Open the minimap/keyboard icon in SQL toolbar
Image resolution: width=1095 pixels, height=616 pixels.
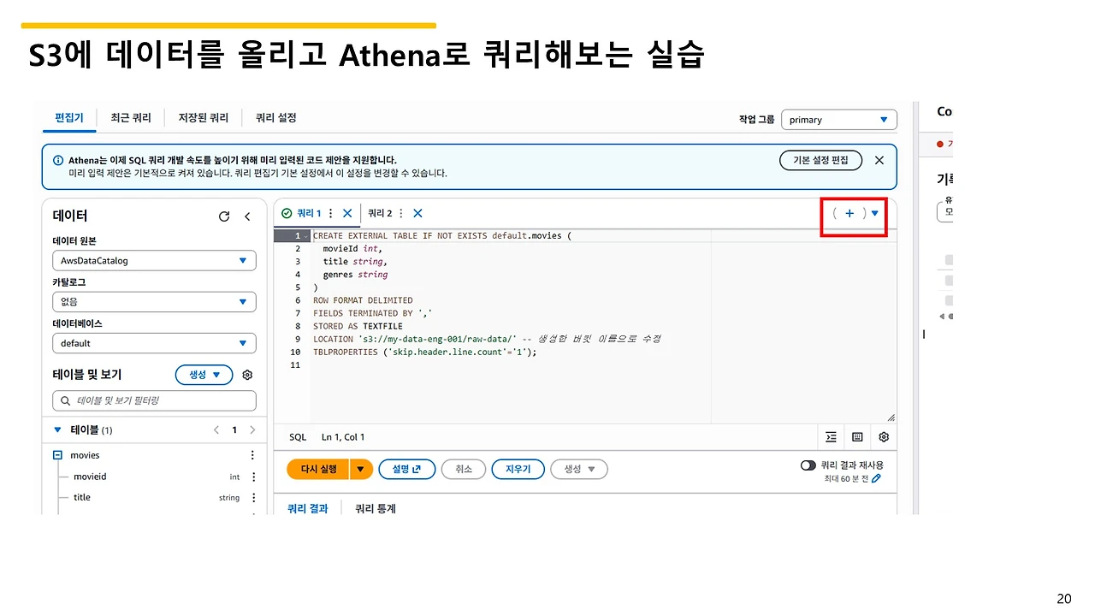coord(856,436)
